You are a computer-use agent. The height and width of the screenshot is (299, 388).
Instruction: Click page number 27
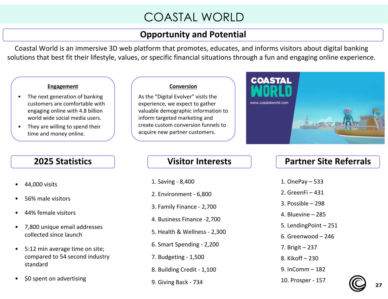[x=379, y=285]
